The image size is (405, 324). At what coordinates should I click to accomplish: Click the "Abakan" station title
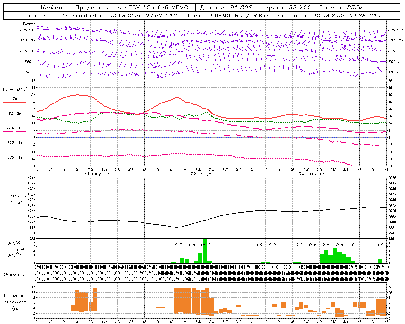click(x=51, y=7)
